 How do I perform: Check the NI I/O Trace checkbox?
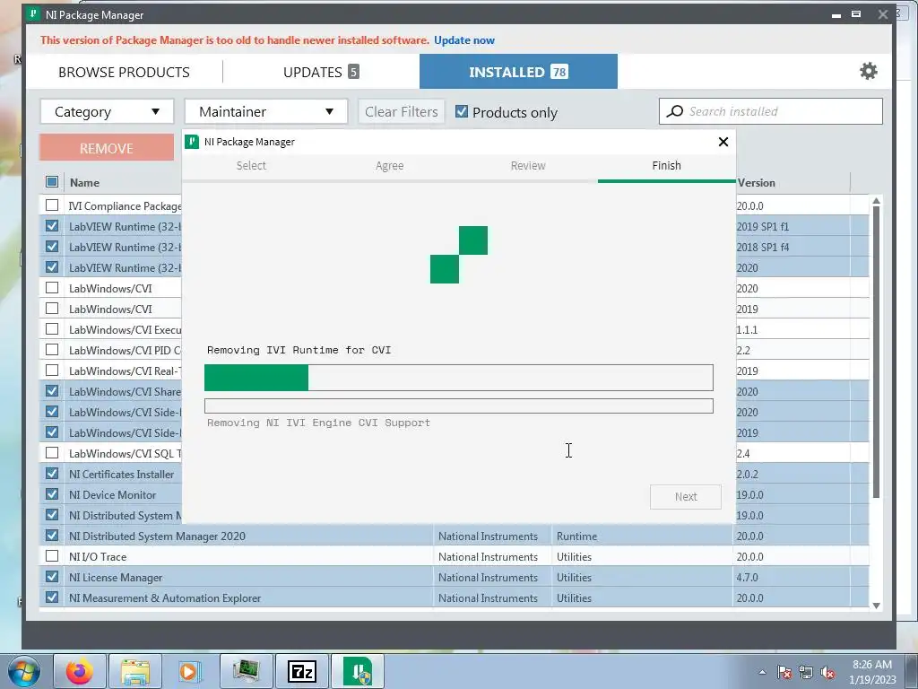pyautogui.click(x=51, y=556)
